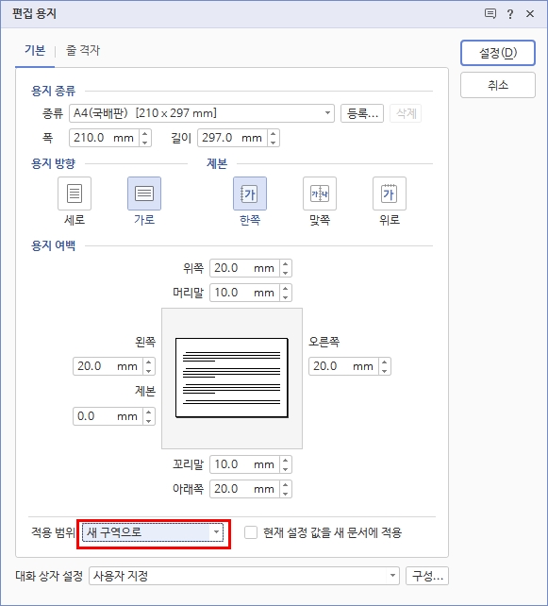Click the 폭 width input field
This screenshot has width=548, height=606.
105,138
